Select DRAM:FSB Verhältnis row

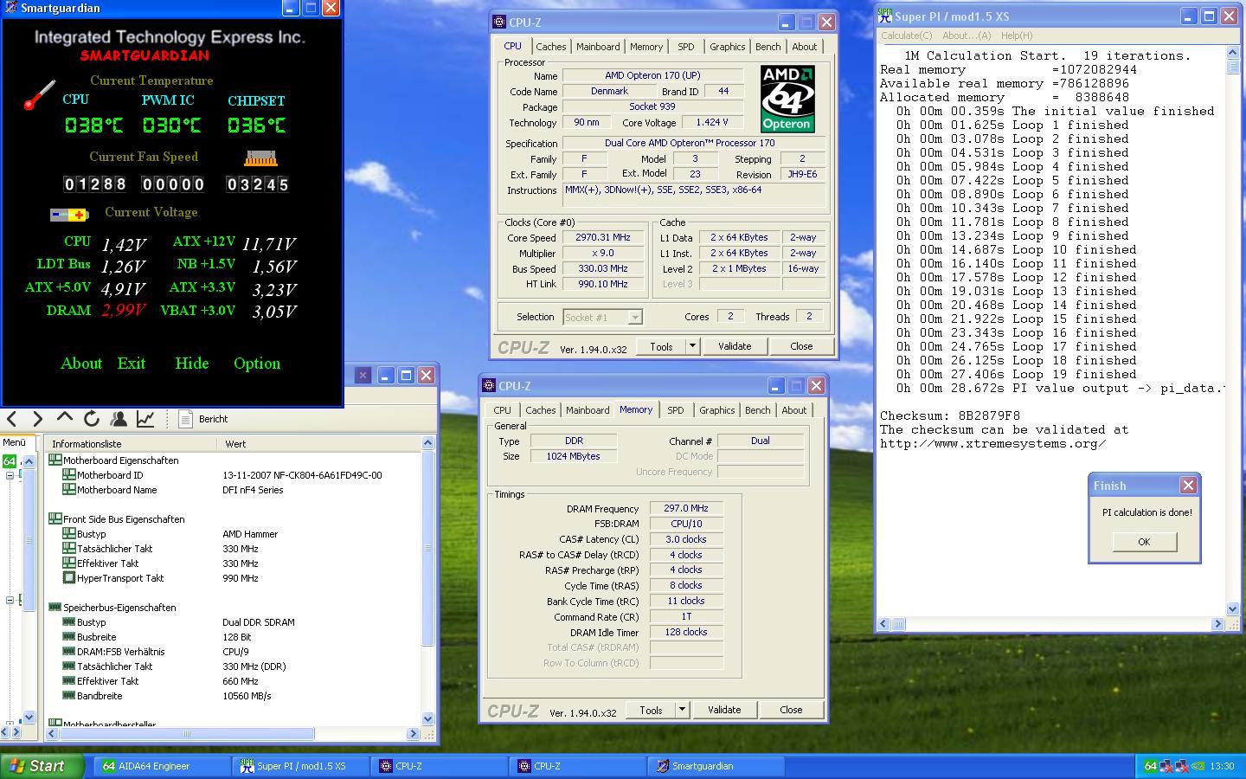tap(234, 652)
